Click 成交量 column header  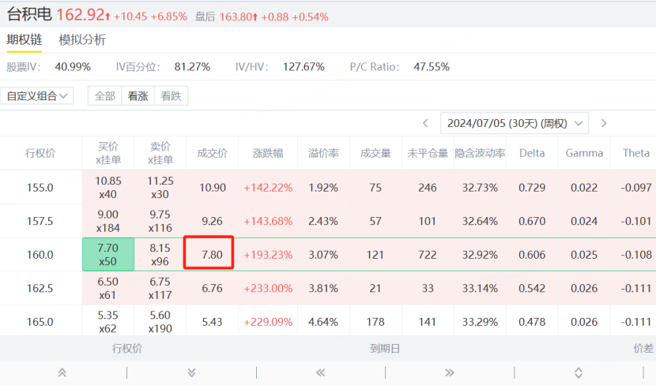[375, 153]
